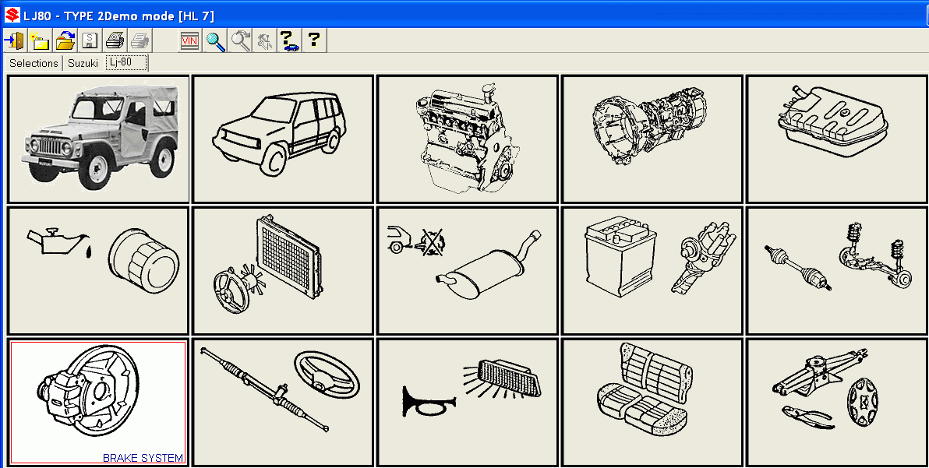
Task: Click the blue magnifying glass search icon
Action: pyautogui.click(x=215, y=40)
